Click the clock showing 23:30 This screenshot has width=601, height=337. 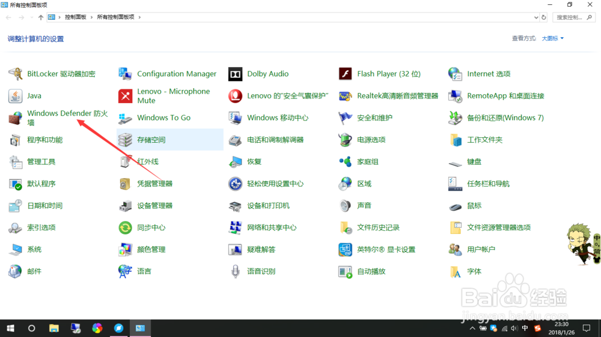pyautogui.click(x=561, y=324)
